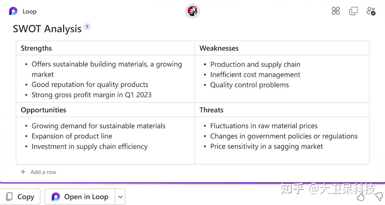
Task: Open the user avatar profile picture
Action: coord(193,11)
